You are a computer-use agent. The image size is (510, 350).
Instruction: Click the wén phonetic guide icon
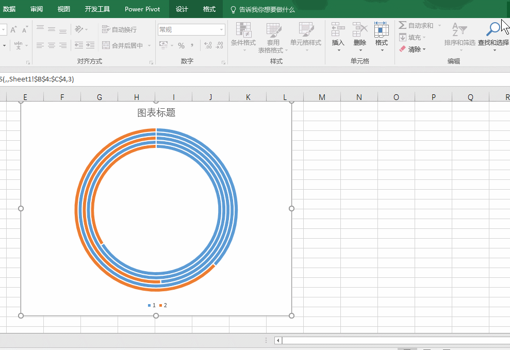[x=18, y=45]
